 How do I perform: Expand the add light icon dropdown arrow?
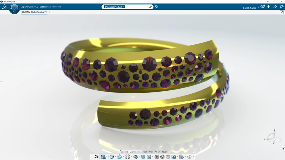tap(139, 157)
